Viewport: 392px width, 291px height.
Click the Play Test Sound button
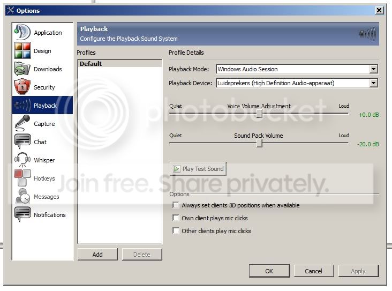[x=198, y=169]
